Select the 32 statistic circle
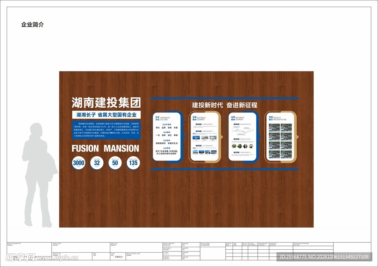Viewport: 378px width, 267px height. (x=97, y=163)
